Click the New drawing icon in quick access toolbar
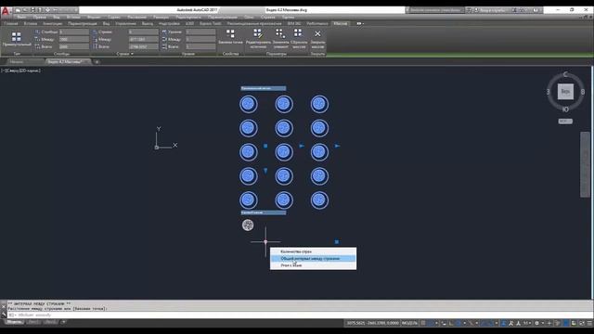This screenshot has height=334, width=594. click(19, 10)
